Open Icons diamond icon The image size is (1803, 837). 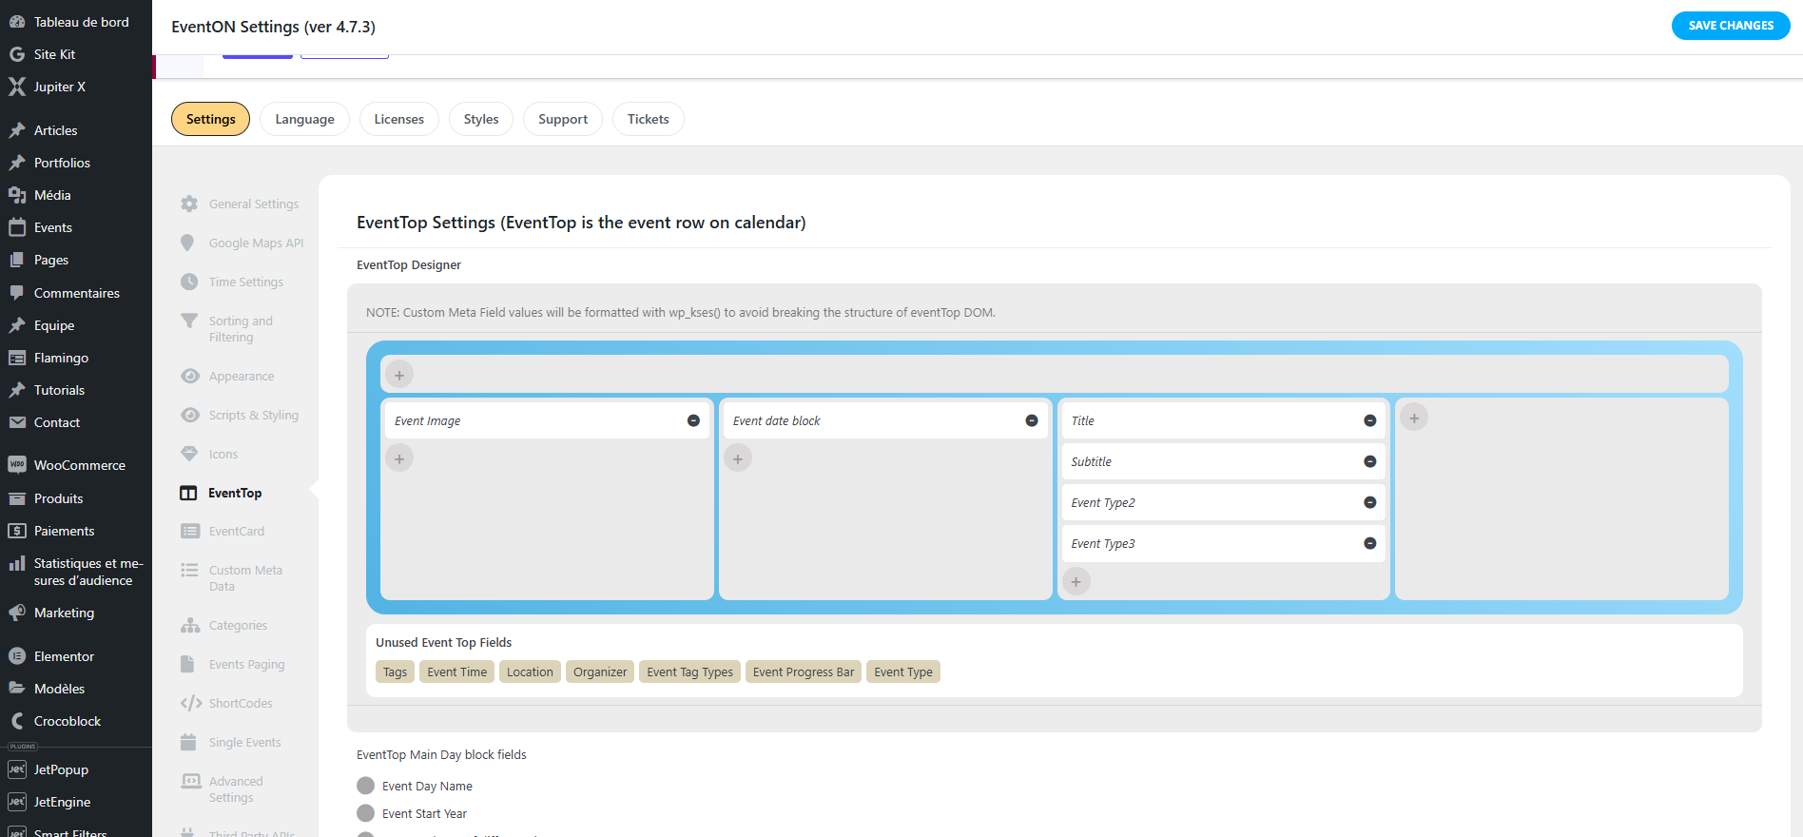[x=189, y=454]
